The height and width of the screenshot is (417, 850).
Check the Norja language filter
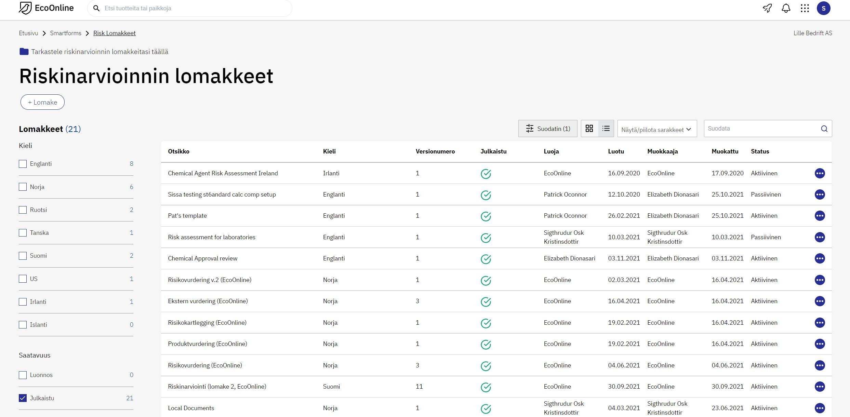click(x=23, y=187)
